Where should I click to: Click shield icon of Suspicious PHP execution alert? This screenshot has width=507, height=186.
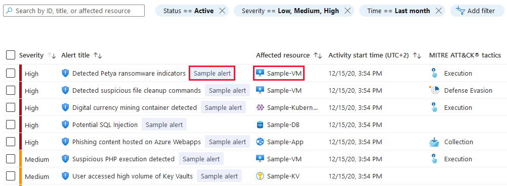(65, 159)
